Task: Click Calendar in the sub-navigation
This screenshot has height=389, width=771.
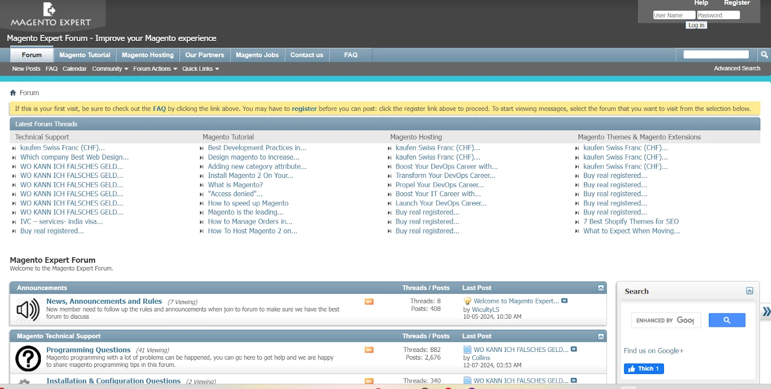Action: point(75,69)
